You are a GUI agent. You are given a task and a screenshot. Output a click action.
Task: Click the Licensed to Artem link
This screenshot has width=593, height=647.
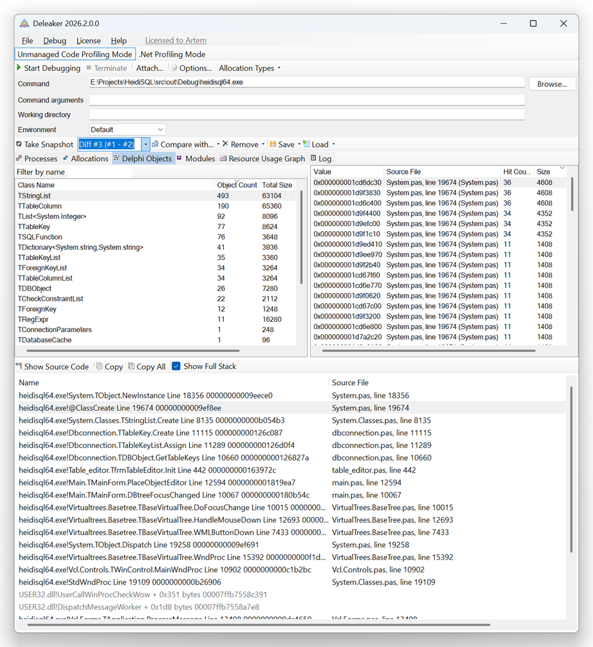(x=176, y=41)
